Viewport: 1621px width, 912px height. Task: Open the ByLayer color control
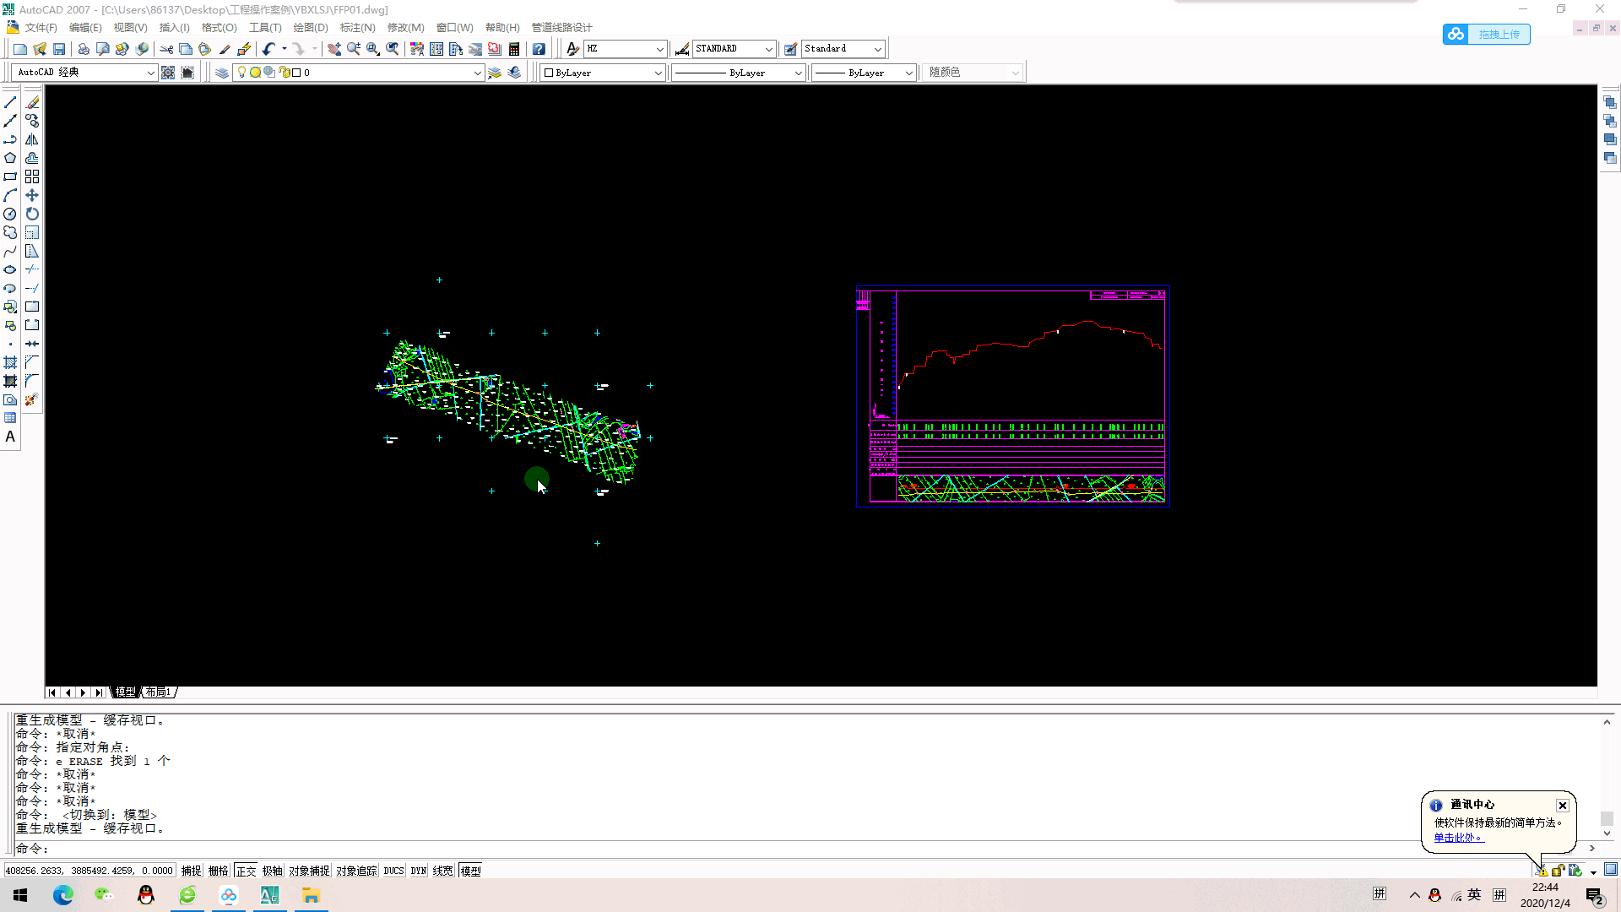[x=603, y=73]
